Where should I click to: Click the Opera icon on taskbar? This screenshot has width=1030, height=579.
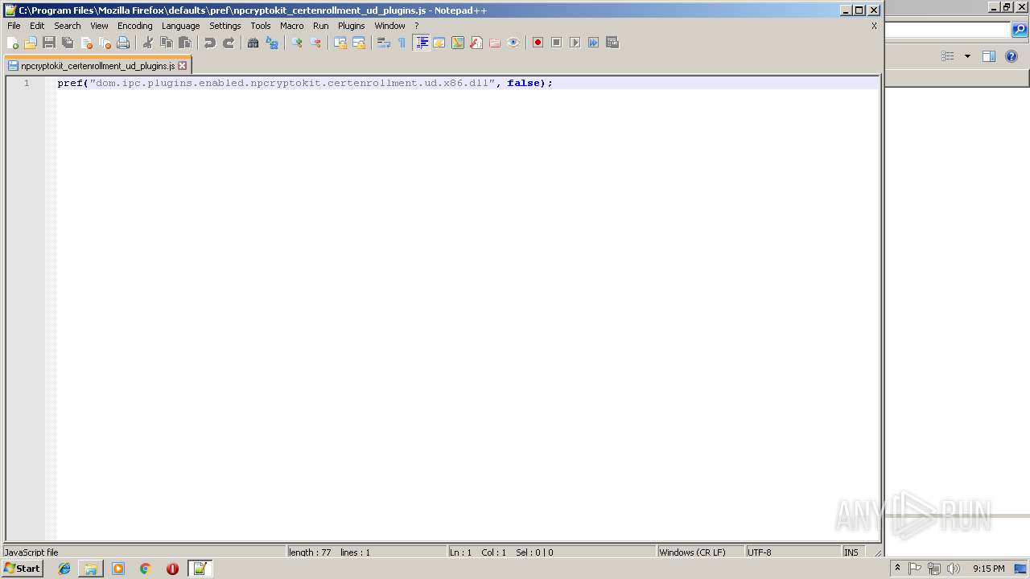pyautogui.click(x=172, y=569)
